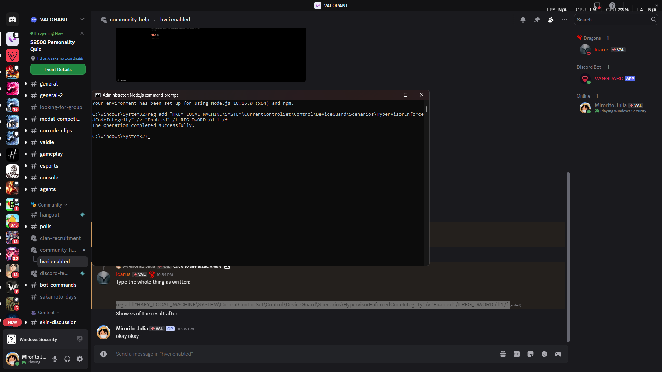This screenshot has height=372, width=662.
Task: Click Icarus's avatar in the chat
Action: point(103,278)
